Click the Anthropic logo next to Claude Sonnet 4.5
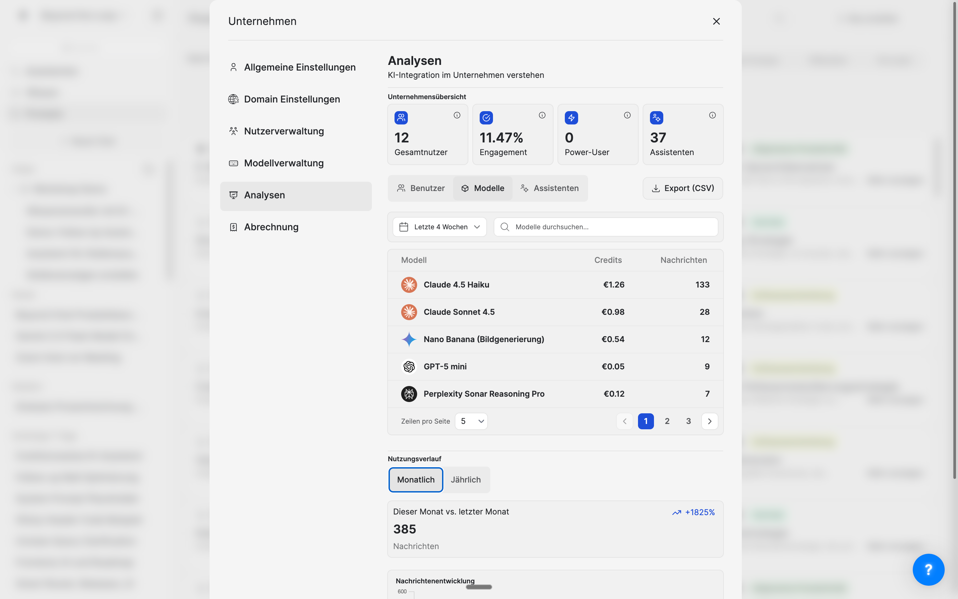This screenshot has height=599, width=958. pos(409,312)
